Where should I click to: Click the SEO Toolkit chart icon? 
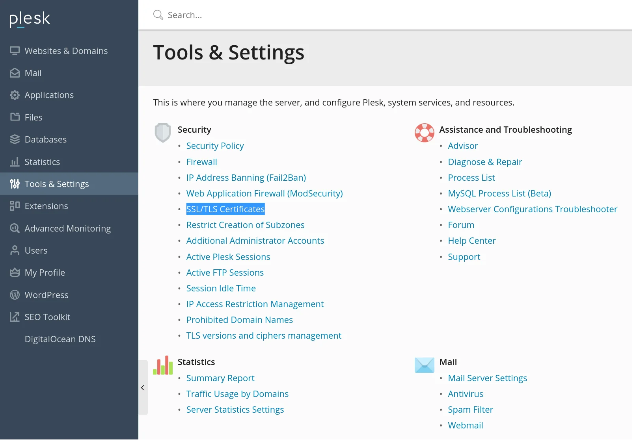click(15, 317)
